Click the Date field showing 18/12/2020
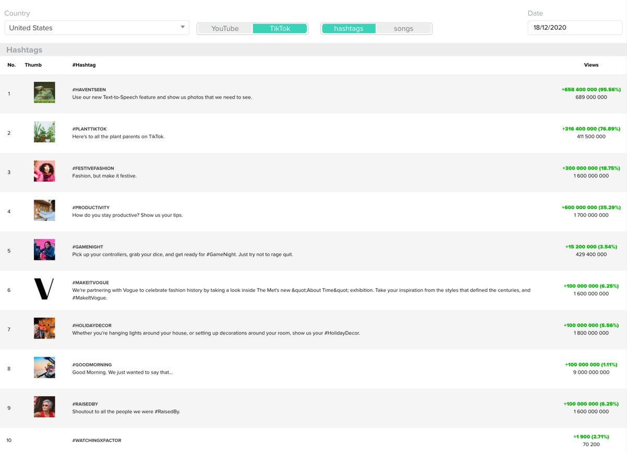 (575, 27)
